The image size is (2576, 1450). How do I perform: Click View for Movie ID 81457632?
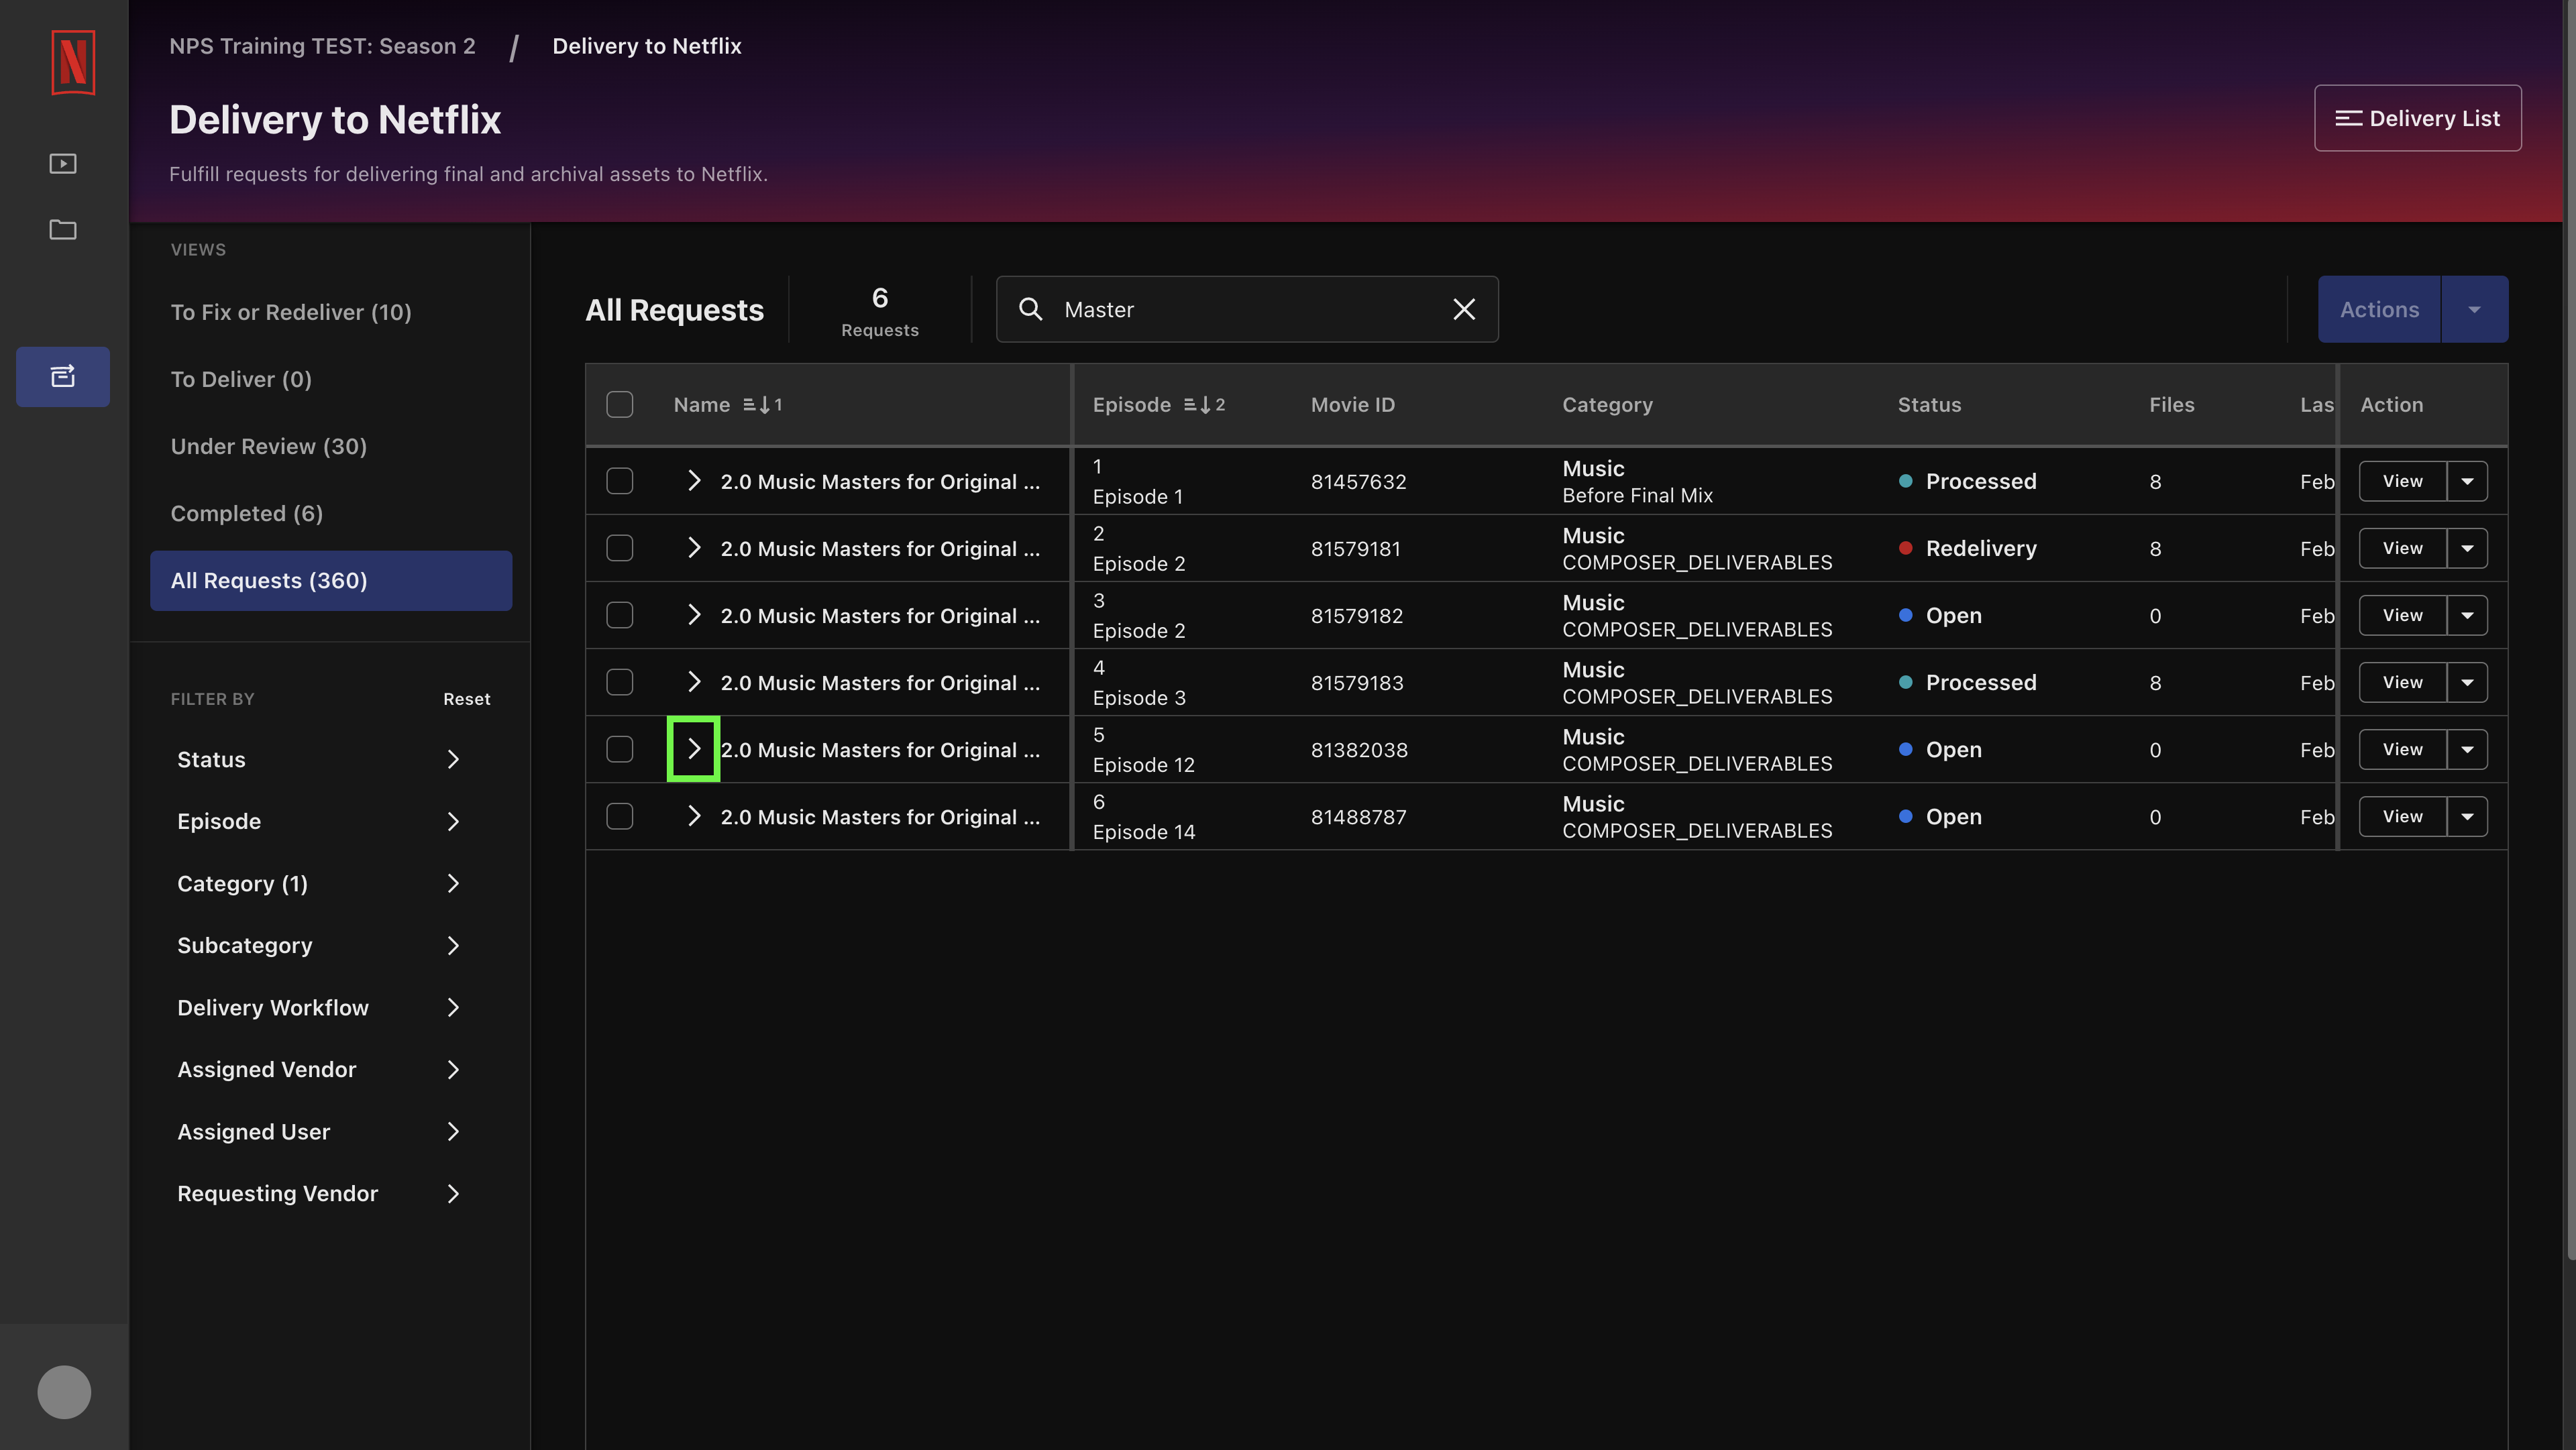2402,481
